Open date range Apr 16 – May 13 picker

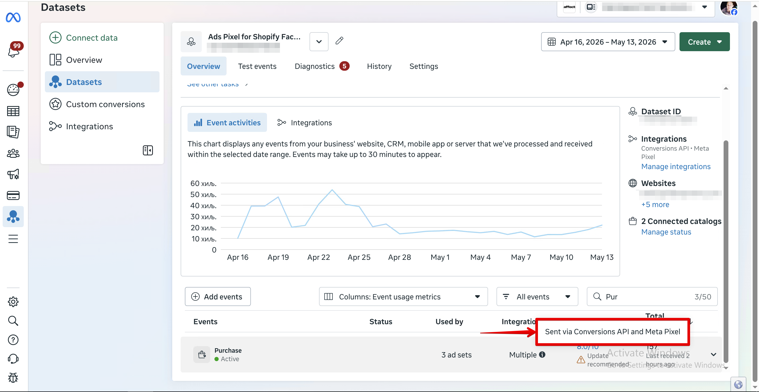[608, 42]
